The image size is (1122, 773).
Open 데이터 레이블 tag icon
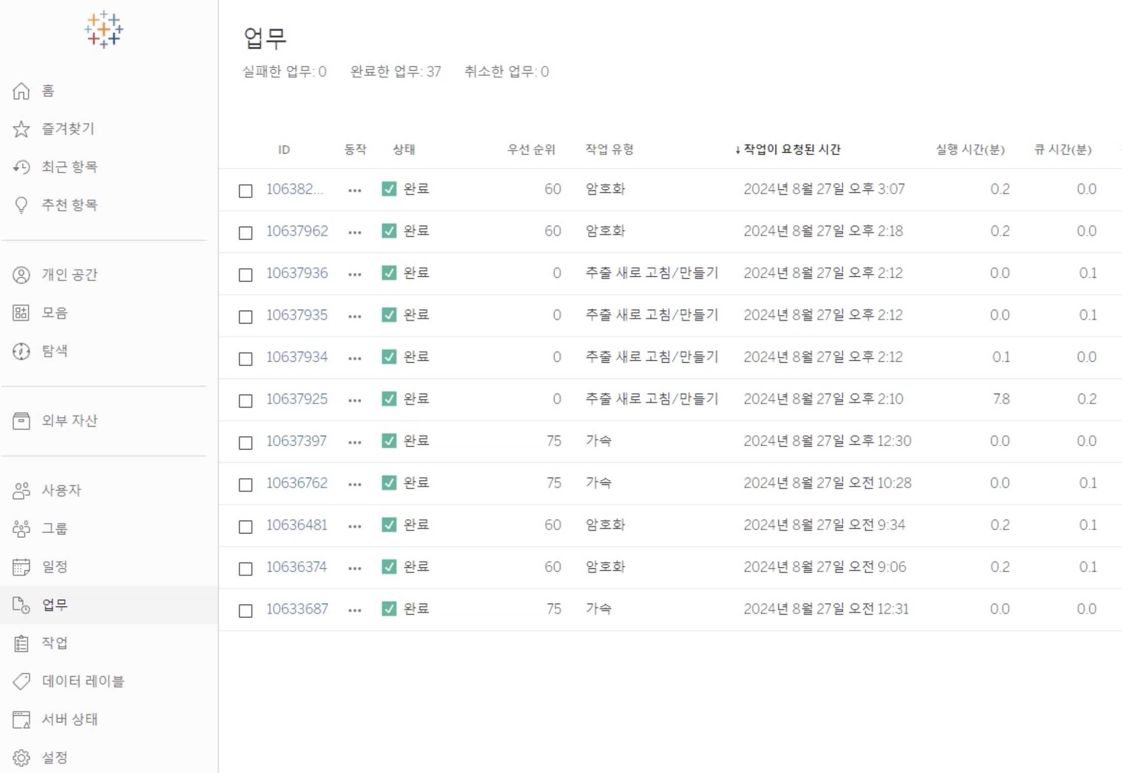point(21,682)
